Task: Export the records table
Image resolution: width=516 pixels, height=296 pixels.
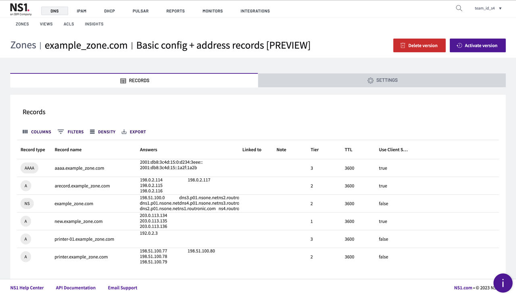Action: (133, 132)
